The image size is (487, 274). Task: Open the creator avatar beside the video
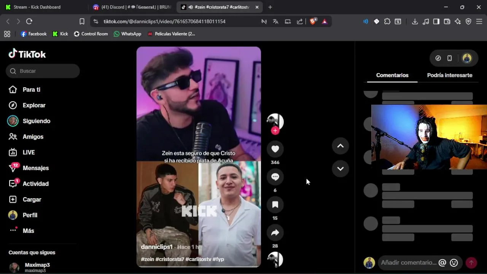tap(275, 122)
